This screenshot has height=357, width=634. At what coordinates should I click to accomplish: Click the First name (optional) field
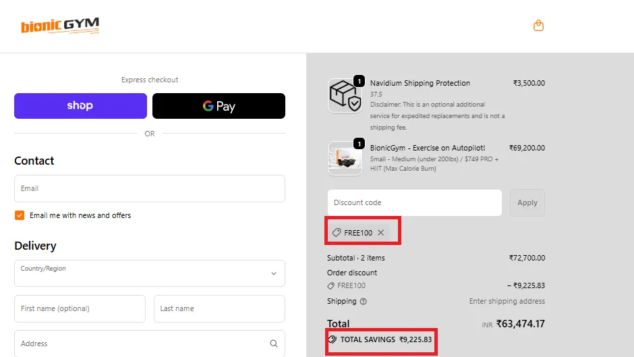[x=80, y=308]
